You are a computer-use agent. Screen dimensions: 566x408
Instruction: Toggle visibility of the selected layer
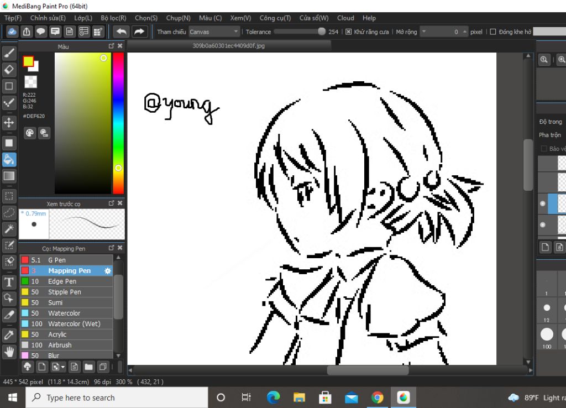pyautogui.click(x=543, y=203)
